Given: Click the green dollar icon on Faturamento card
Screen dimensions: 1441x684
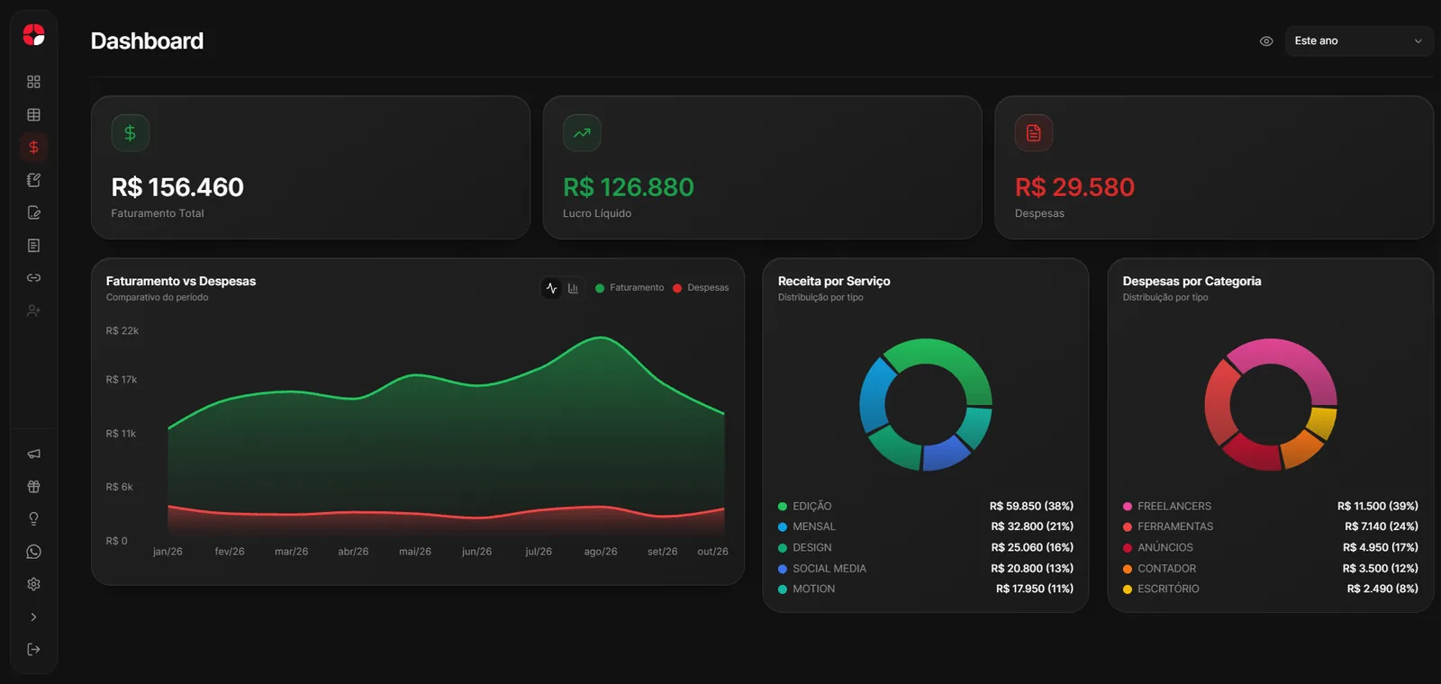Looking at the screenshot, I should point(131,133).
